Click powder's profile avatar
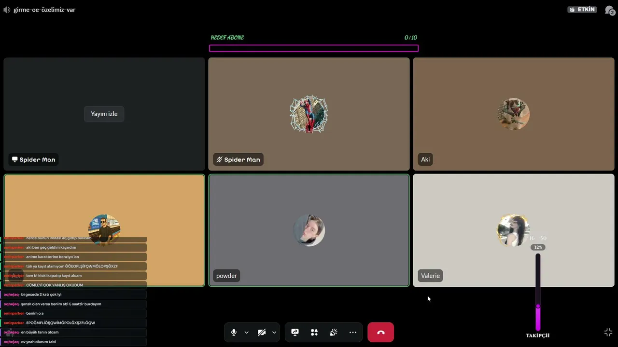Viewport: 618px width, 347px height. (x=309, y=230)
